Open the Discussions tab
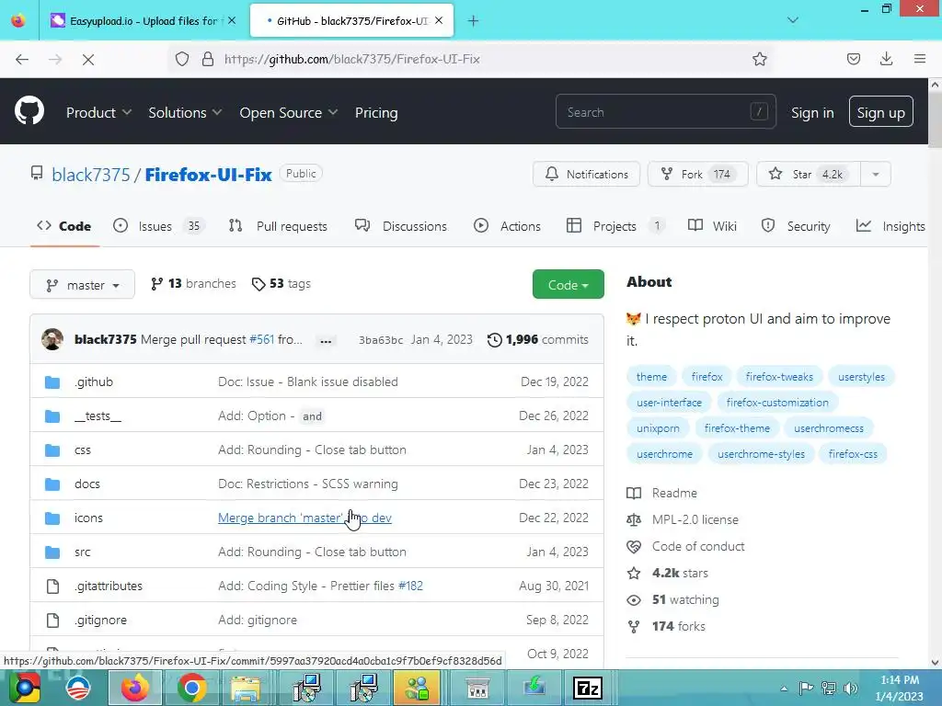Image resolution: width=942 pixels, height=706 pixels. click(401, 226)
